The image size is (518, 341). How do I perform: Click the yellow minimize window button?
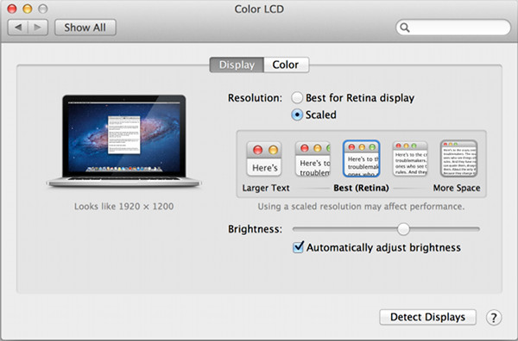coord(28,9)
